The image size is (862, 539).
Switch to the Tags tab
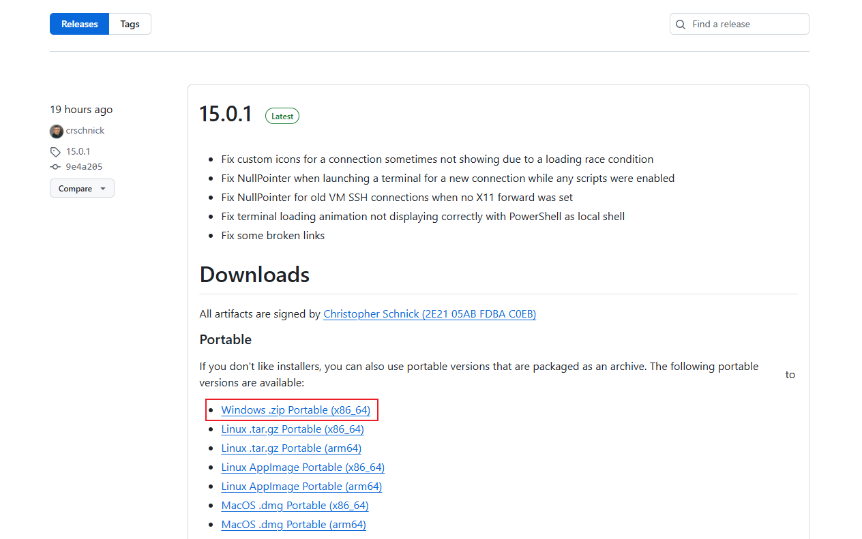pos(130,24)
